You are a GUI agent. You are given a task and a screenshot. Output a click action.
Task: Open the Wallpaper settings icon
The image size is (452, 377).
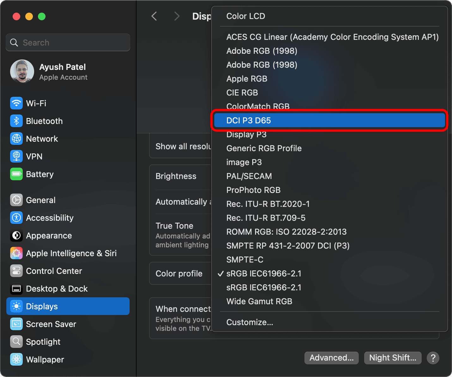pos(16,359)
